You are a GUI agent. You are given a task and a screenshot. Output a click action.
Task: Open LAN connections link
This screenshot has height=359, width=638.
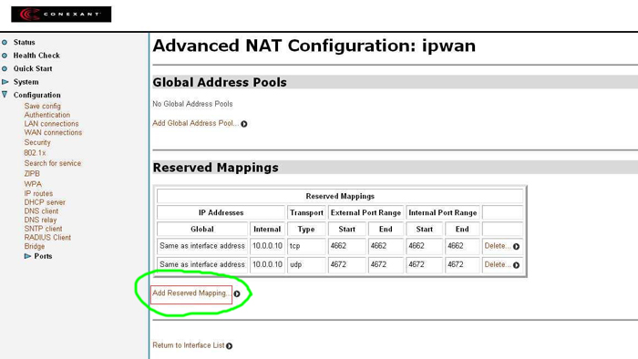click(x=51, y=124)
